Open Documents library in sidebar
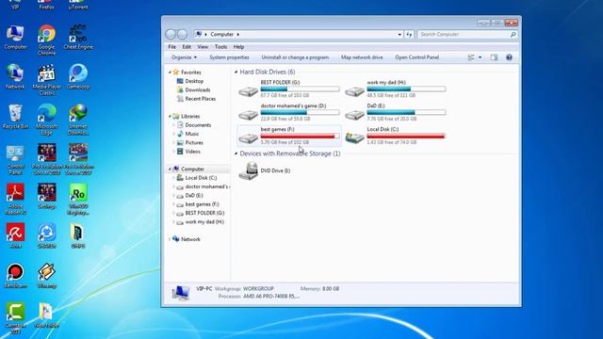The image size is (603, 339). click(x=194, y=125)
